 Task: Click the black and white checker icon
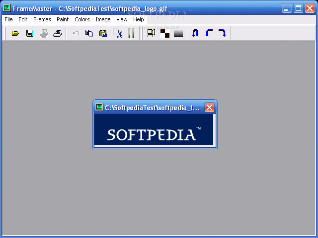165,33
